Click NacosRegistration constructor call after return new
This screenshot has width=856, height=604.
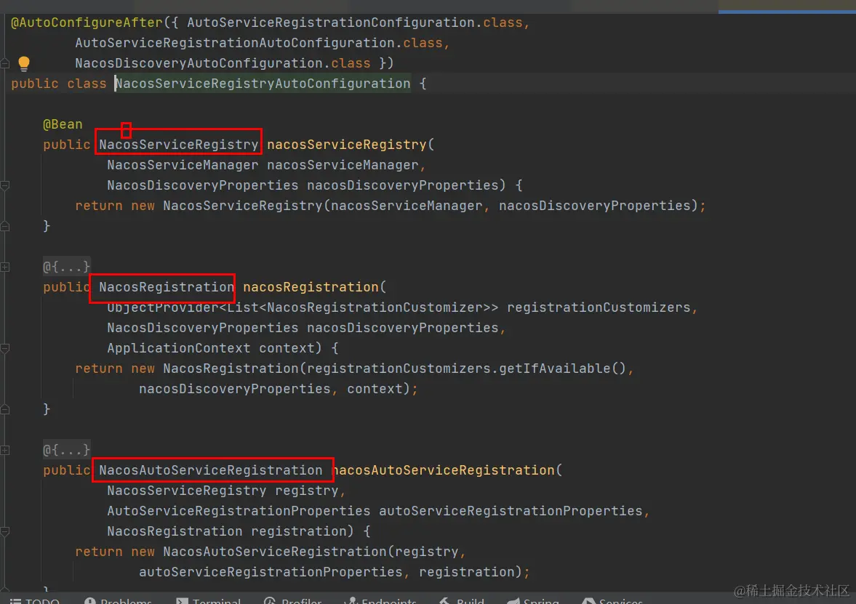[x=231, y=369]
